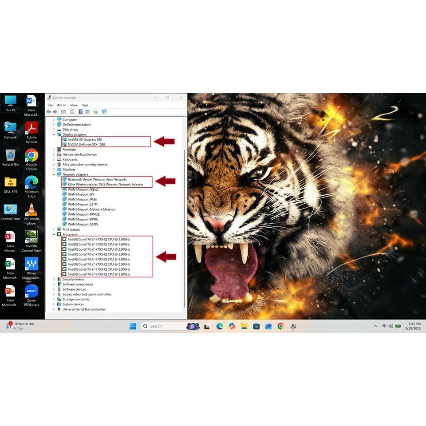Expand the Universal Serial Bus controllers node

point(54,309)
